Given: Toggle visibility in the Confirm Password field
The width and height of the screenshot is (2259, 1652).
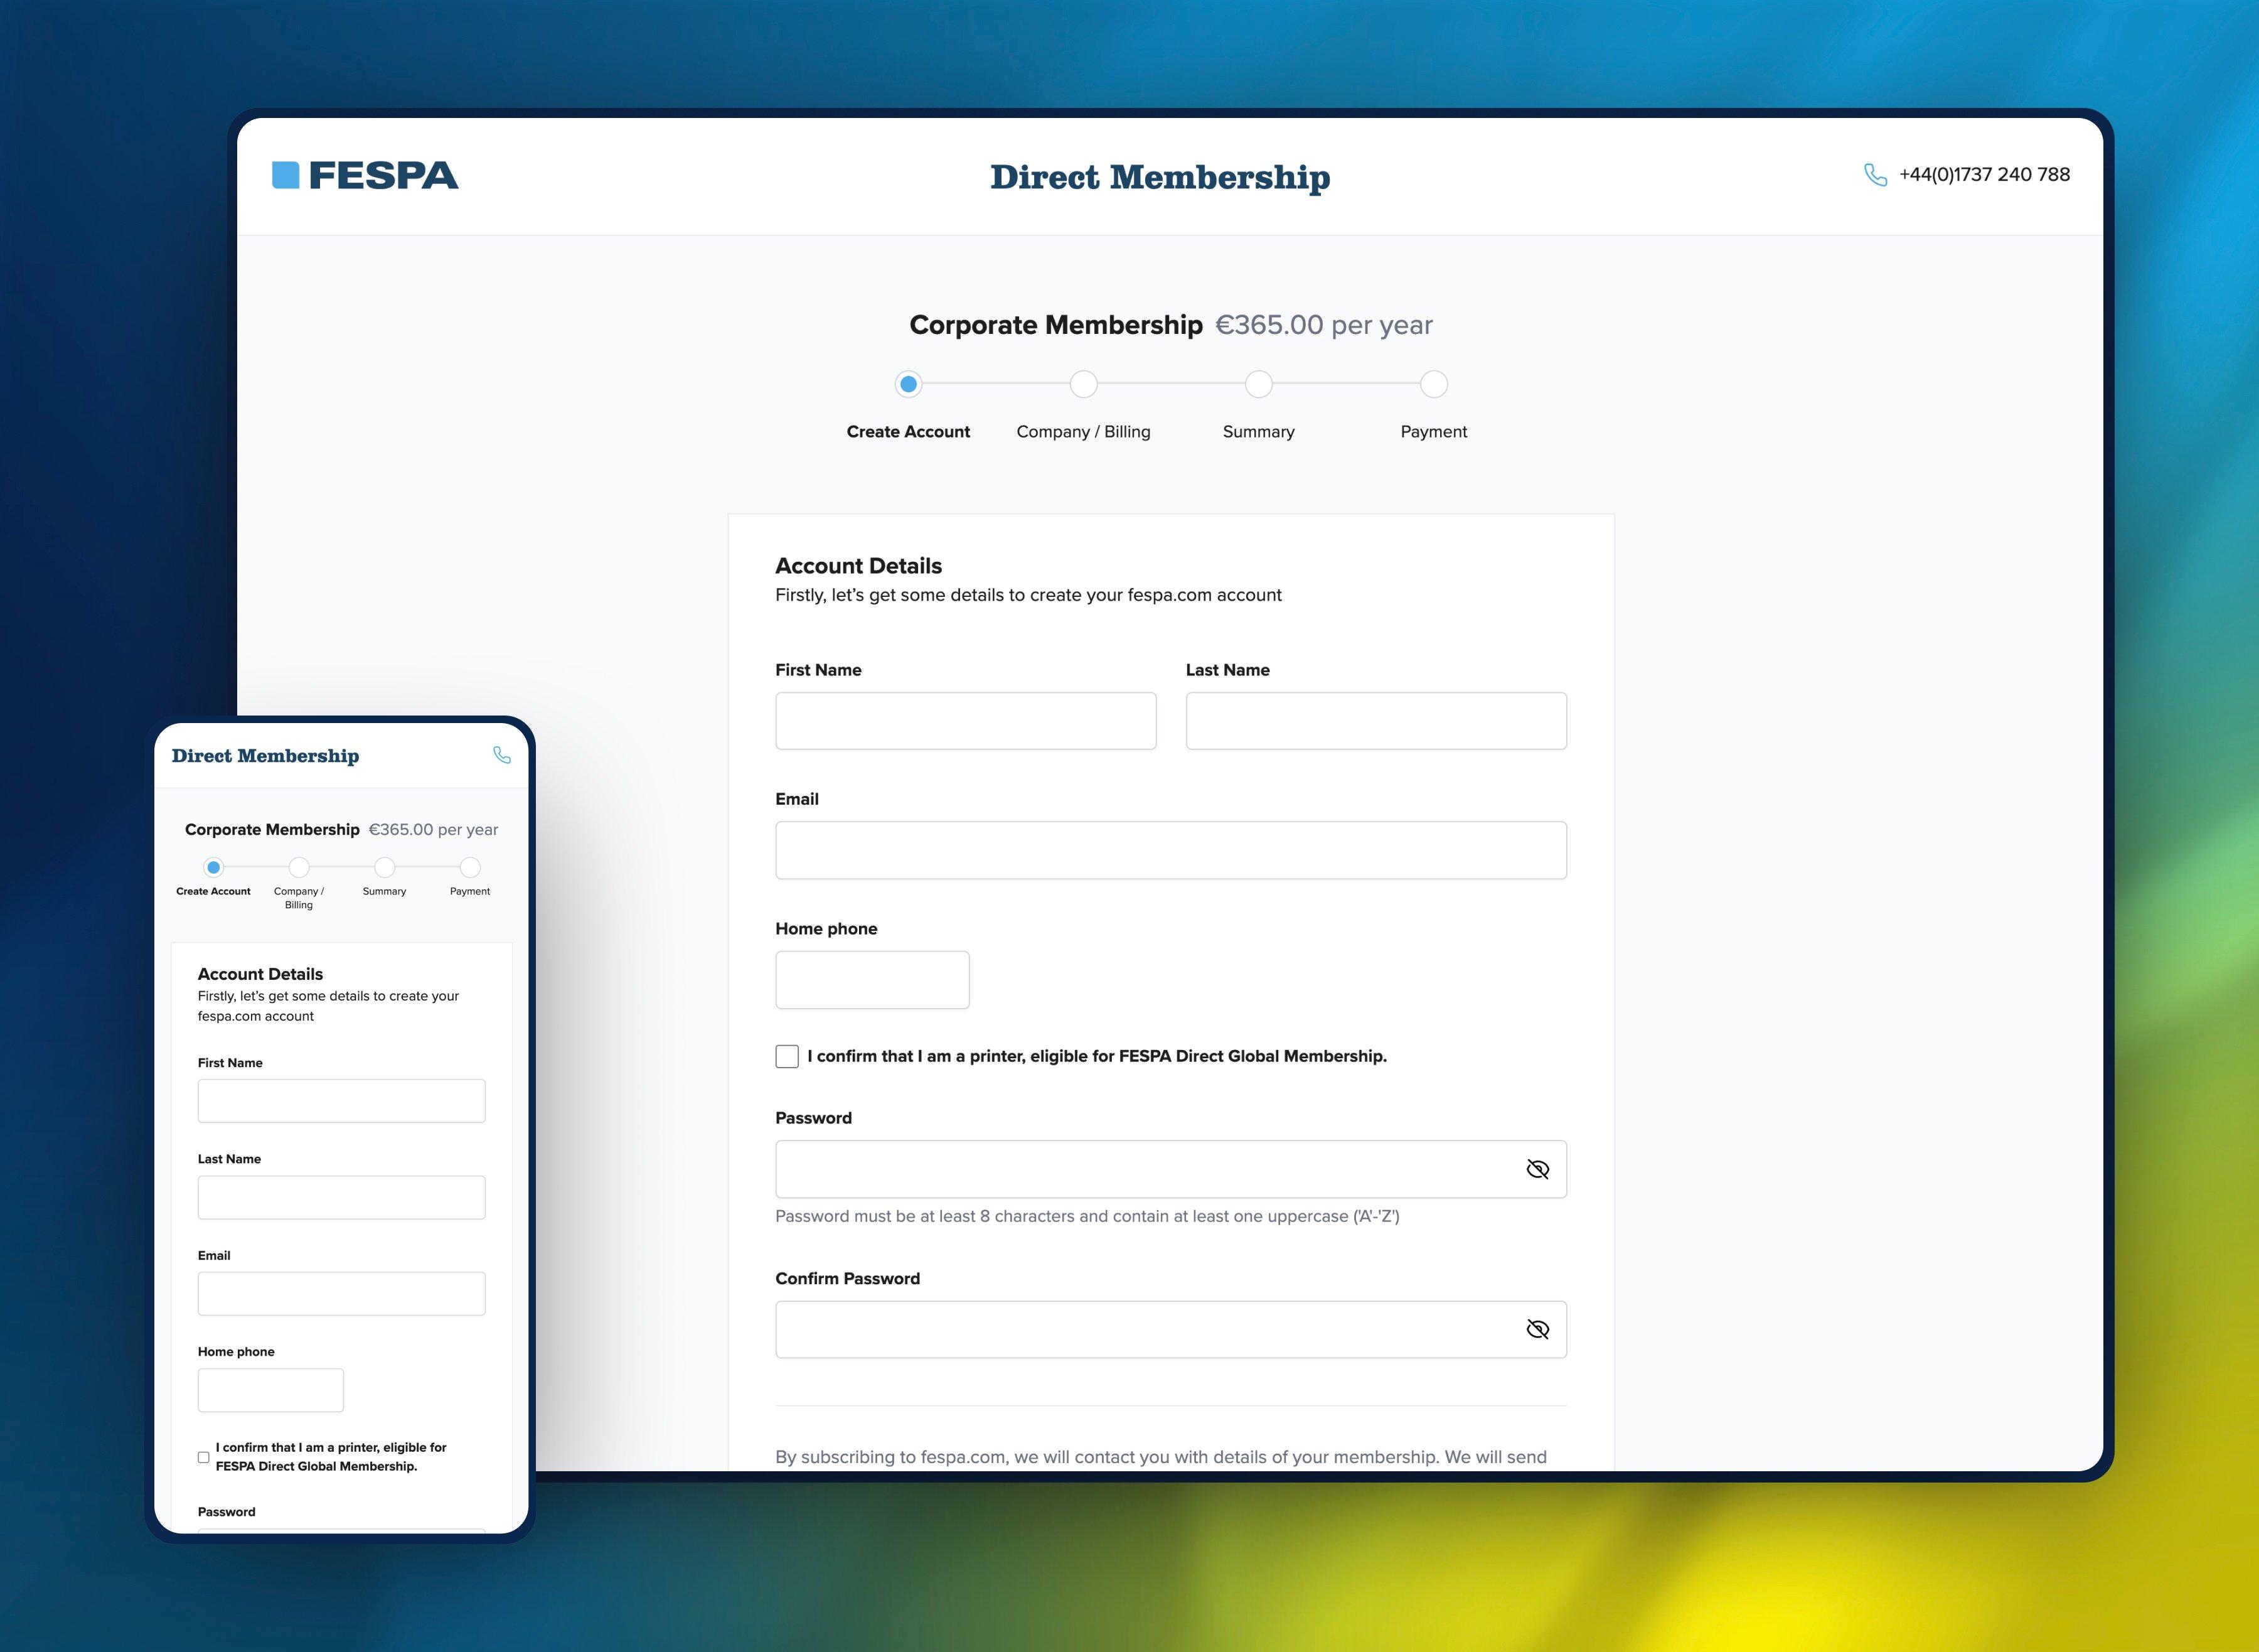Looking at the screenshot, I should 1537,1329.
